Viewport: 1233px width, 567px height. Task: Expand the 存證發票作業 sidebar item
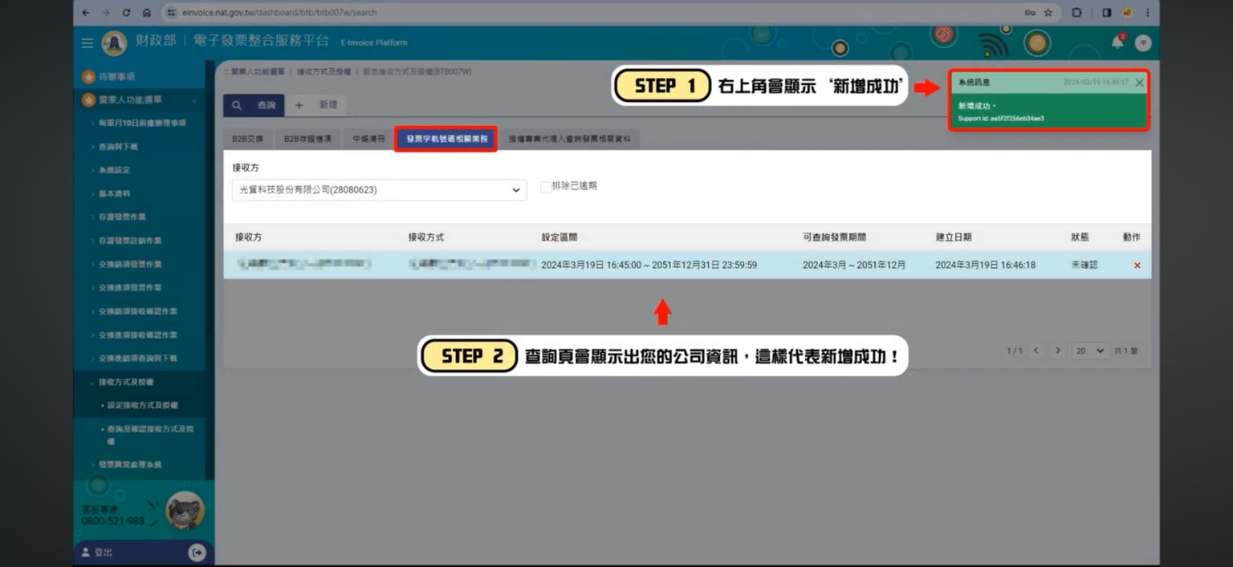(x=122, y=217)
